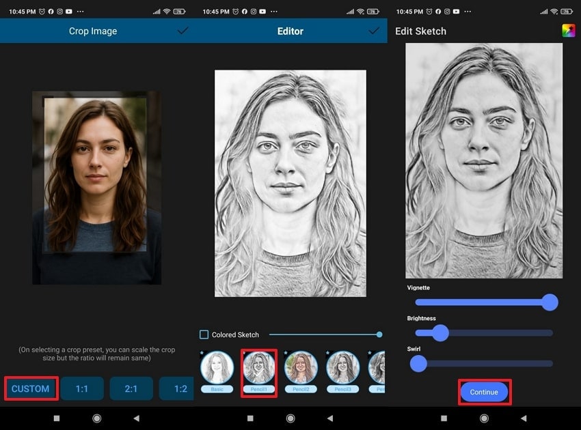Switch to the 2:1 crop ratio
This screenshot has height=430, width=581.
tap(131, 388)
